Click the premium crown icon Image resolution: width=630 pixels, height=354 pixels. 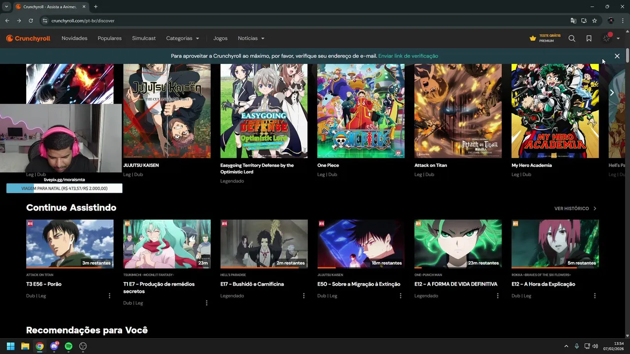(533, 38)
